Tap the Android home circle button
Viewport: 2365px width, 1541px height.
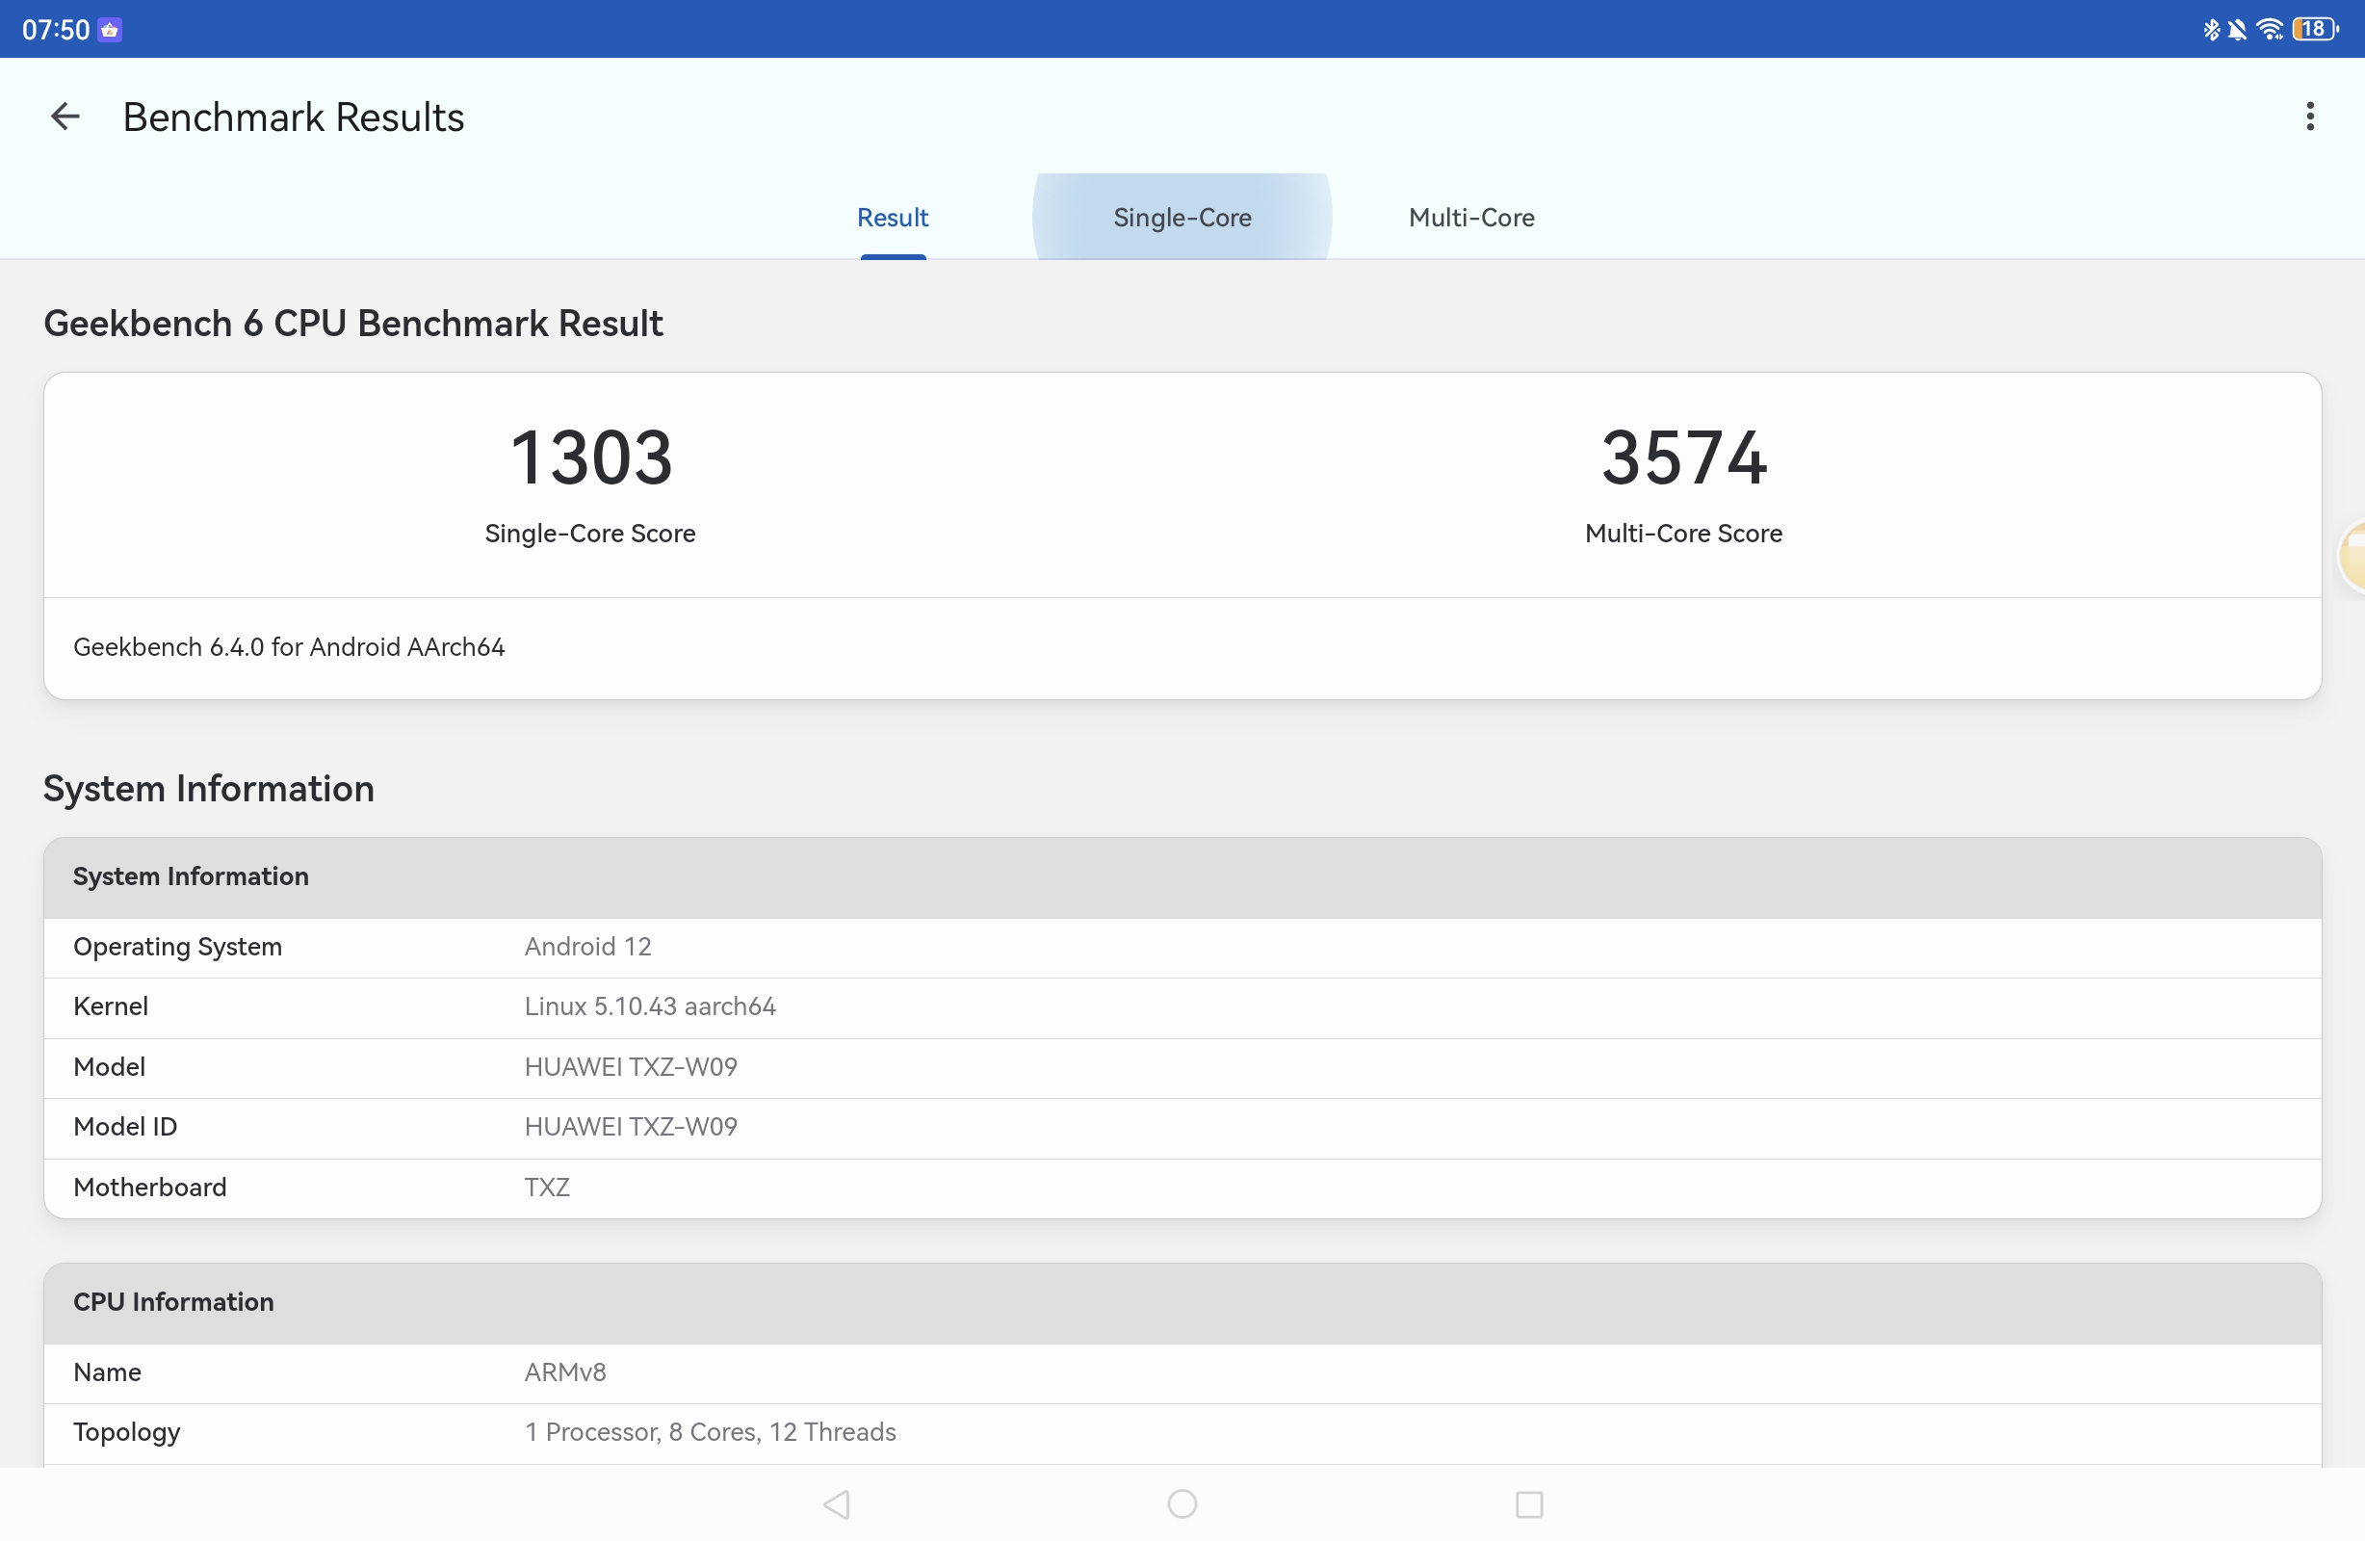(x=1182, y=1504)
